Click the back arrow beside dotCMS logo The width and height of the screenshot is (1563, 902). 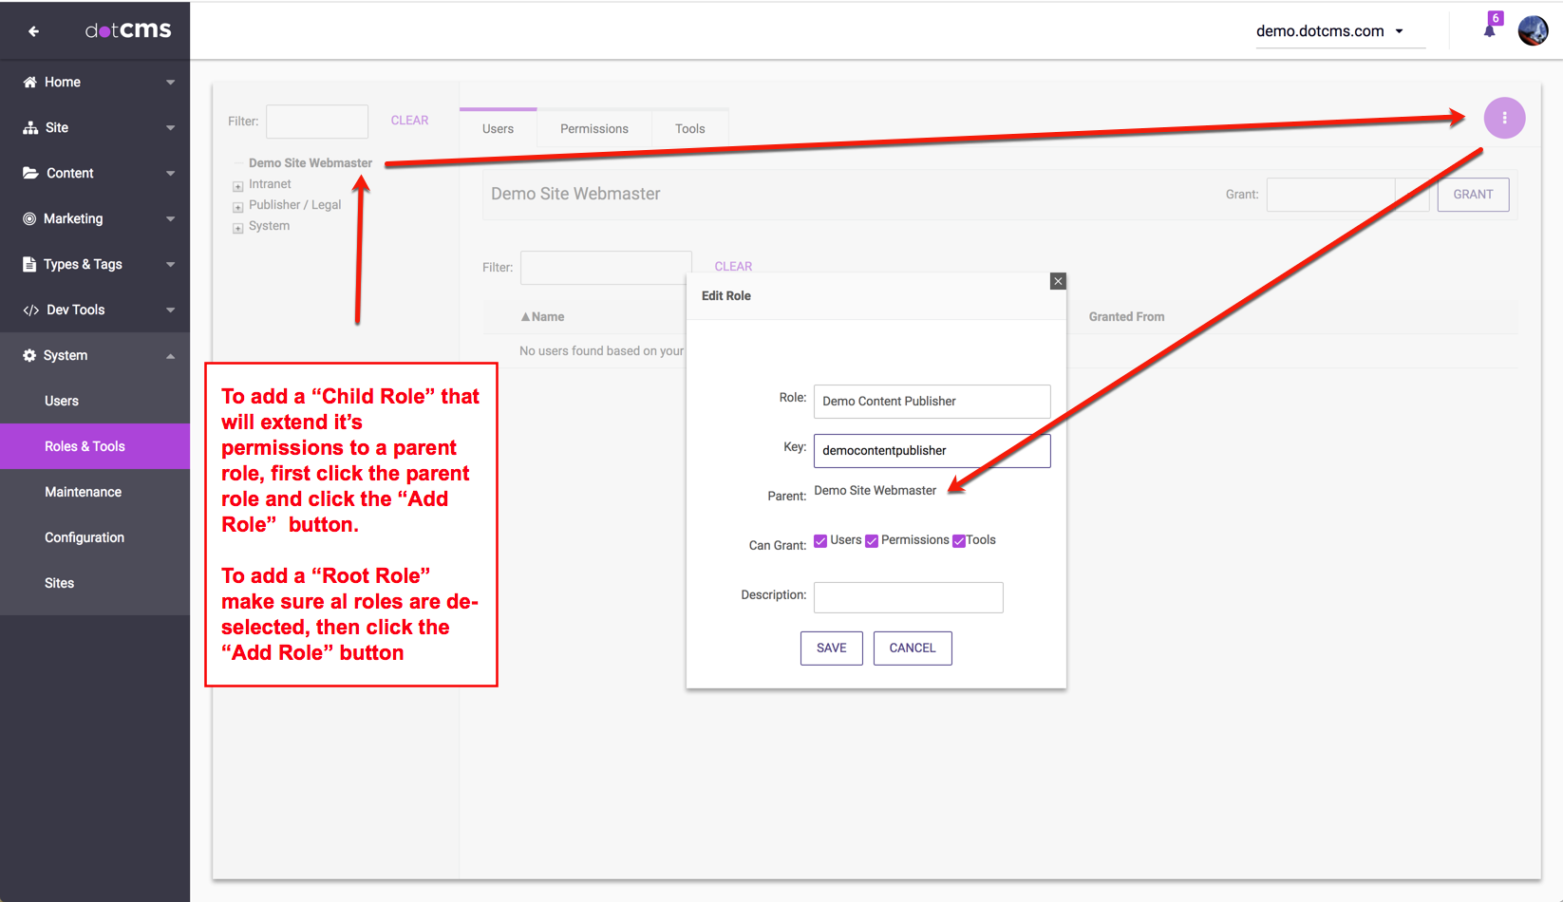[34, 31]
